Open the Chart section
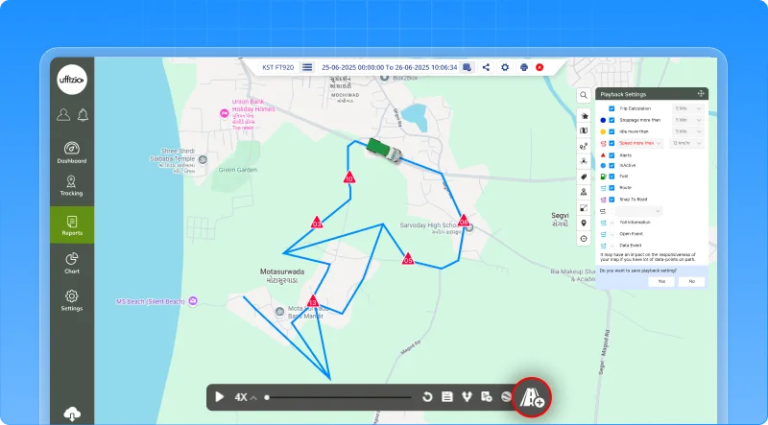The height and width of the screenshot is (425, 768). 72,263
